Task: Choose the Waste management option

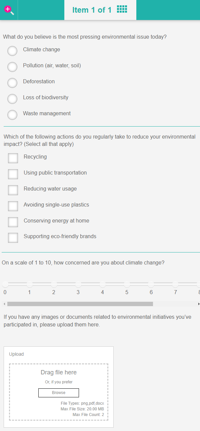Action: pyautogui.click(x=12, y=115)
